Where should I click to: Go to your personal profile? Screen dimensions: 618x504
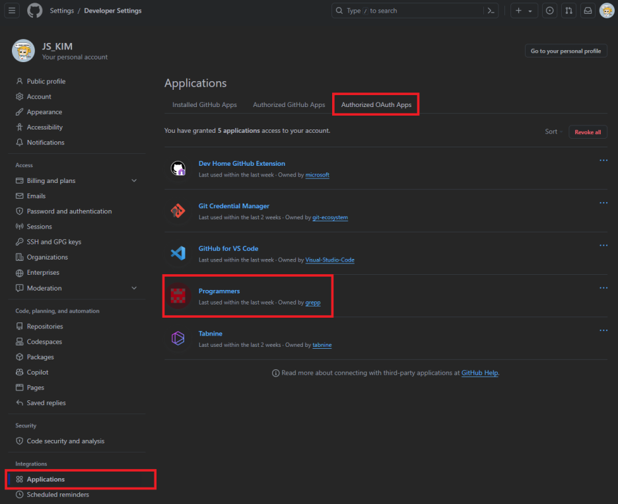(x=566, y=51)
